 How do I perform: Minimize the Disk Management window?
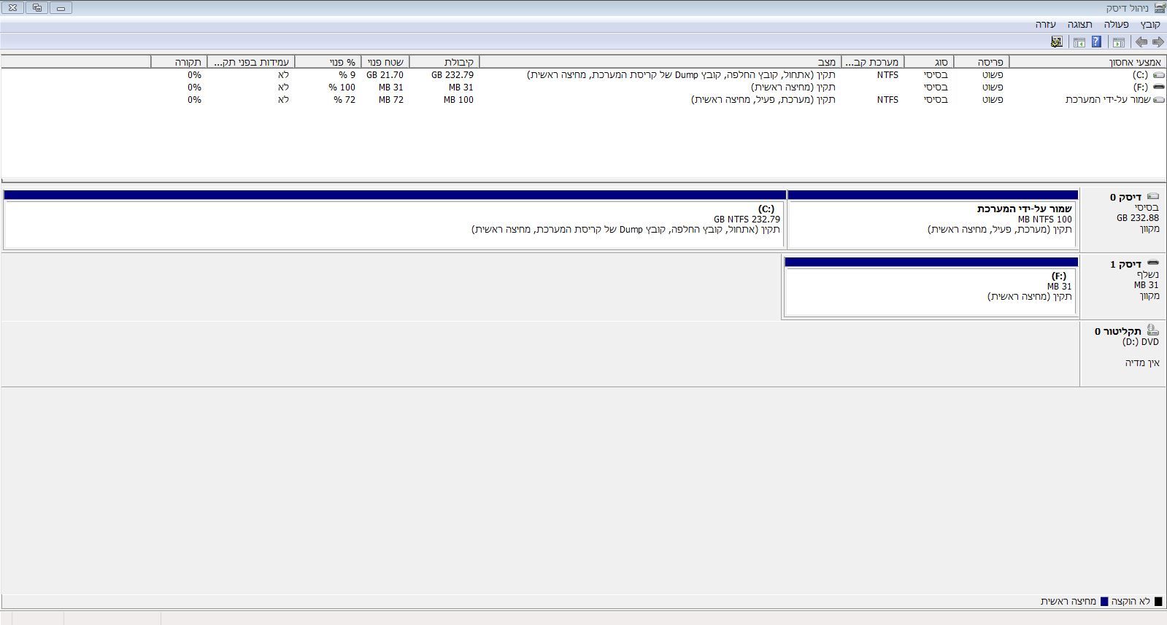point(61,8)
